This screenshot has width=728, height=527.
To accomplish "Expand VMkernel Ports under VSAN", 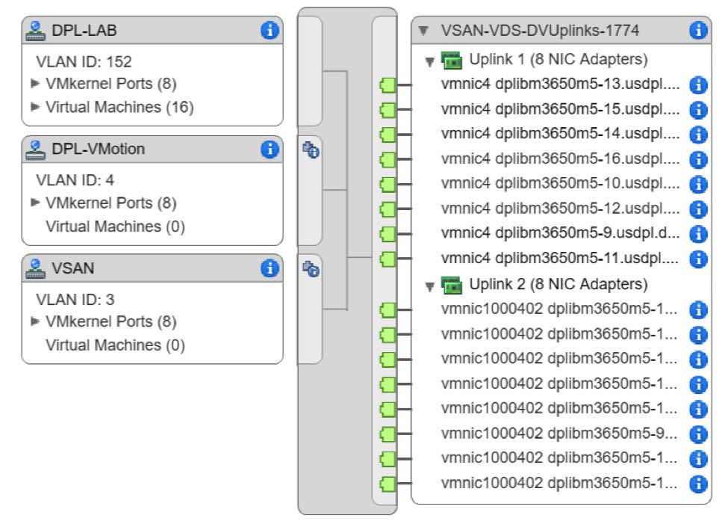I will (35, 321).
